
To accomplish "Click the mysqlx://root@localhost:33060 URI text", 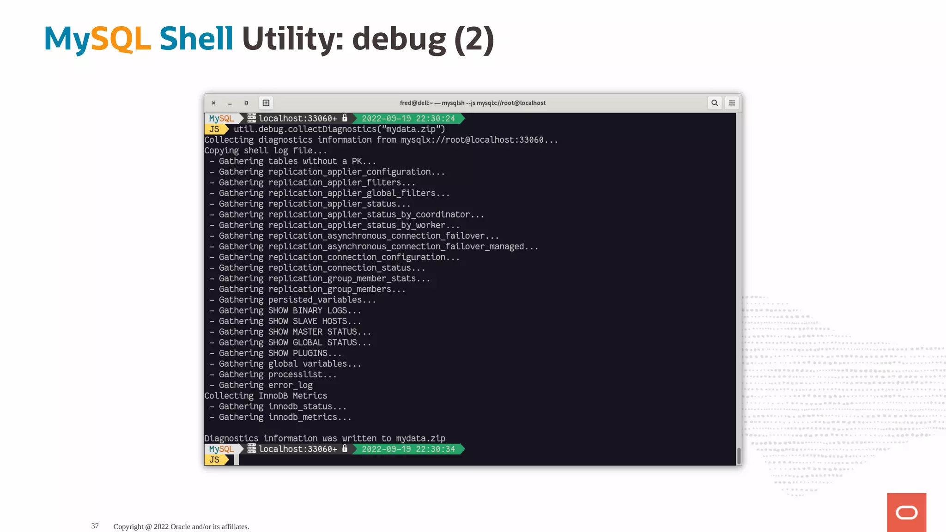I will click(472, 140).
